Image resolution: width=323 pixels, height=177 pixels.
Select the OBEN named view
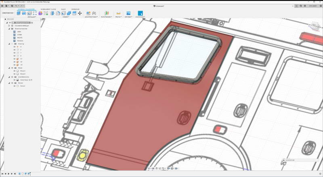coord(19,32)
